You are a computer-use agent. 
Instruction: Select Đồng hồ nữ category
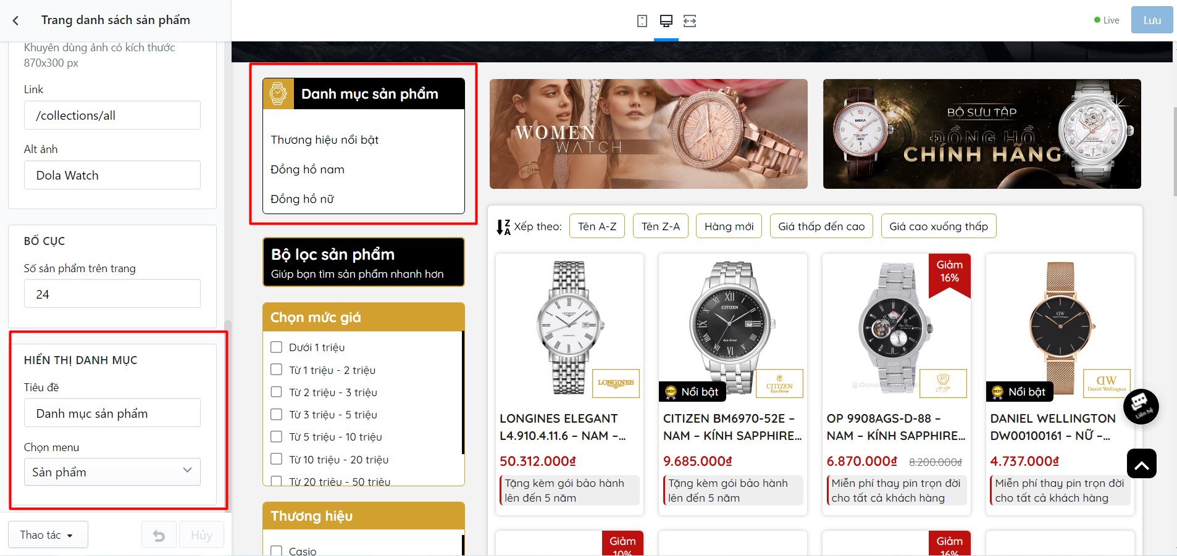(x=303, y=199)
